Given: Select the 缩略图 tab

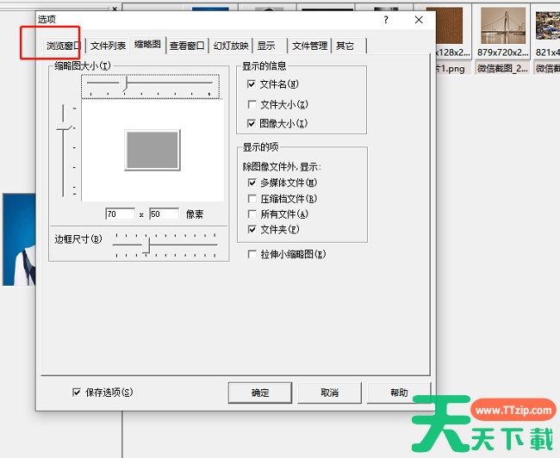Looking at the screenshot, I should coord(148,45).
